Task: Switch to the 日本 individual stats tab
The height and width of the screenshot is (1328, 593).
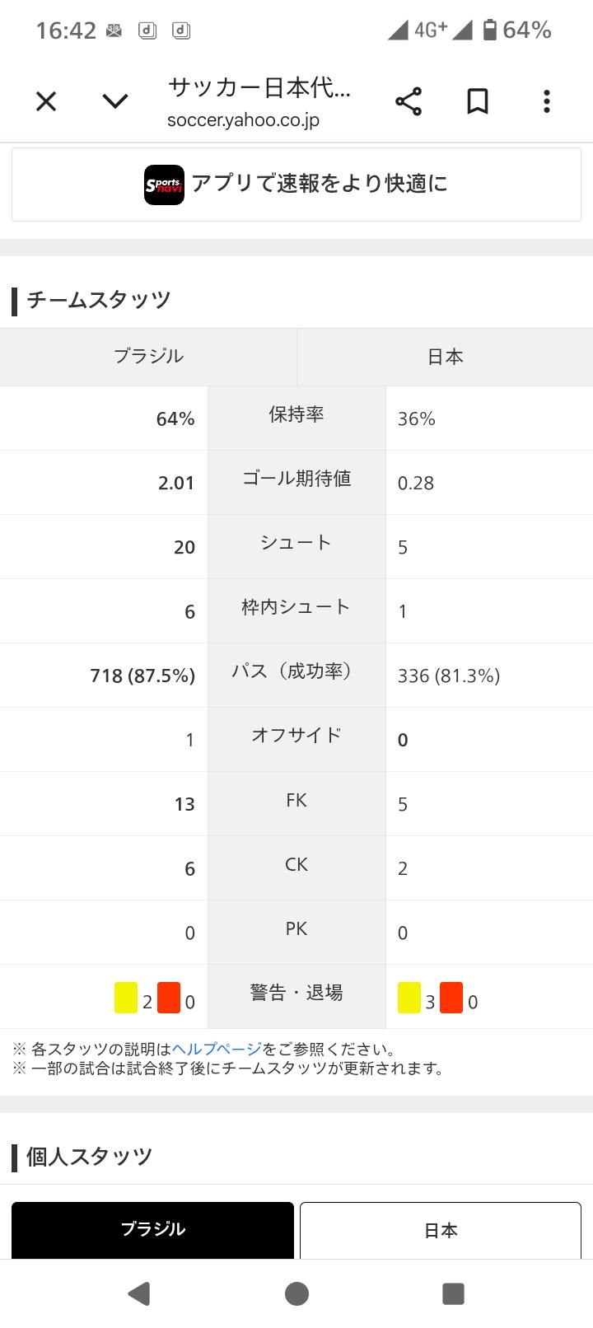Action: coord(441,1229)
